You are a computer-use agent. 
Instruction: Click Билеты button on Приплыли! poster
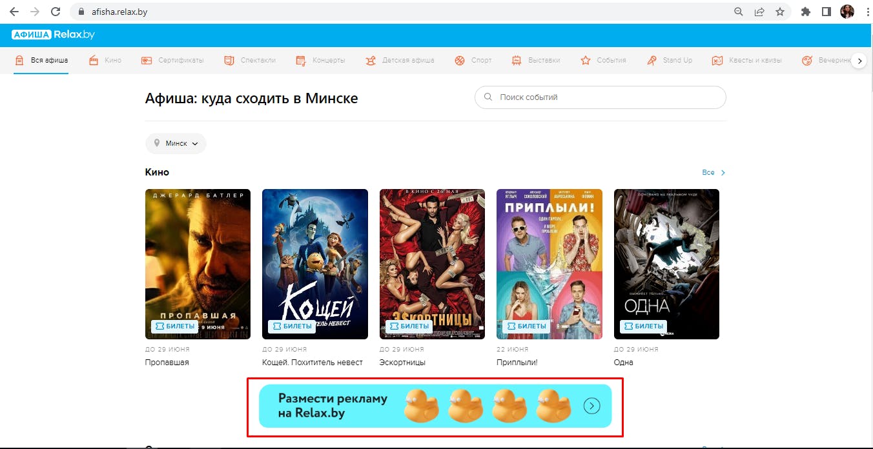pyautogui.click(x=526, y=326)
